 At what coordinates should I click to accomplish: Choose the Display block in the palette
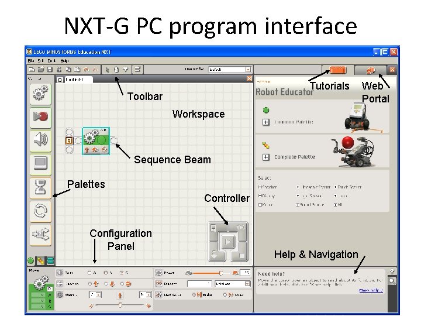tap(40, 164)
